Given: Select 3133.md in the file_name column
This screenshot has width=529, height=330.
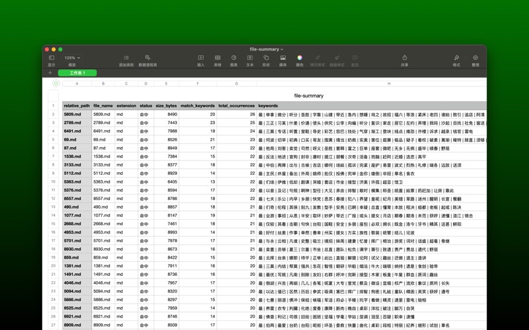Looking at the screenshot, I should point(103,165).
